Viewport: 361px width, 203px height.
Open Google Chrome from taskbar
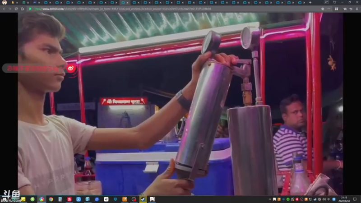pos(51,199)
